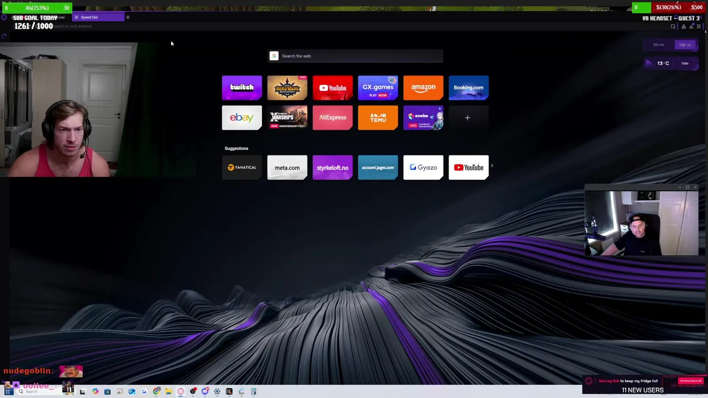
Task: Switch to the Speed Dial tab
Action: 98,17
